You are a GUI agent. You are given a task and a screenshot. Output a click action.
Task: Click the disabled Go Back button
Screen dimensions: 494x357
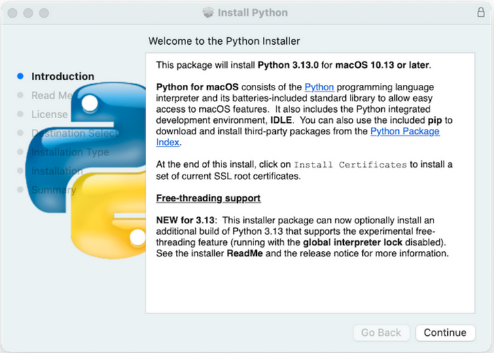click(381, 333)
